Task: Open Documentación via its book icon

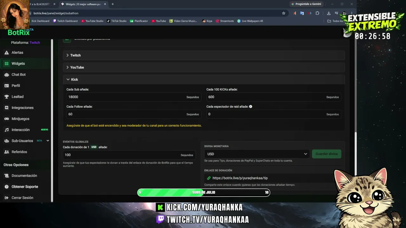Action: coord(6,176)
